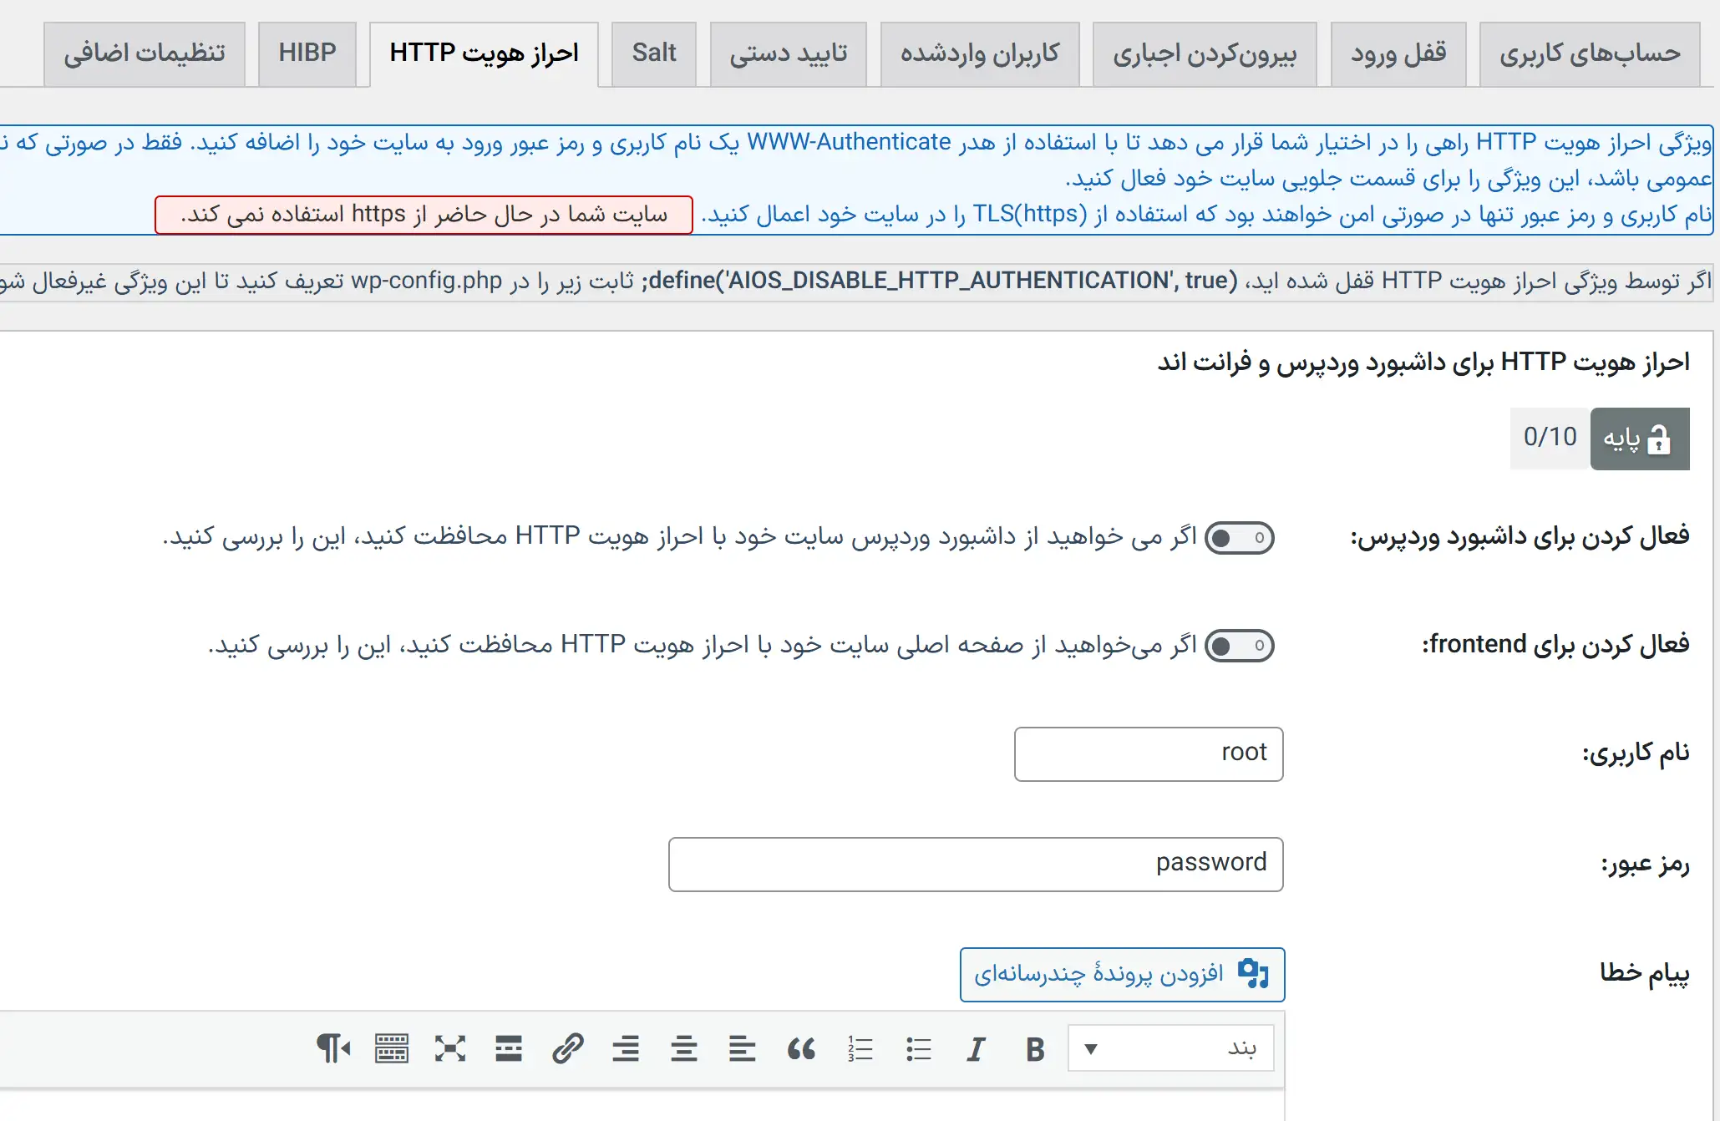This screenshot has height=1121, width=1720.
Task: Insert a bulleted list in editor
Action: coord(918,1049)
